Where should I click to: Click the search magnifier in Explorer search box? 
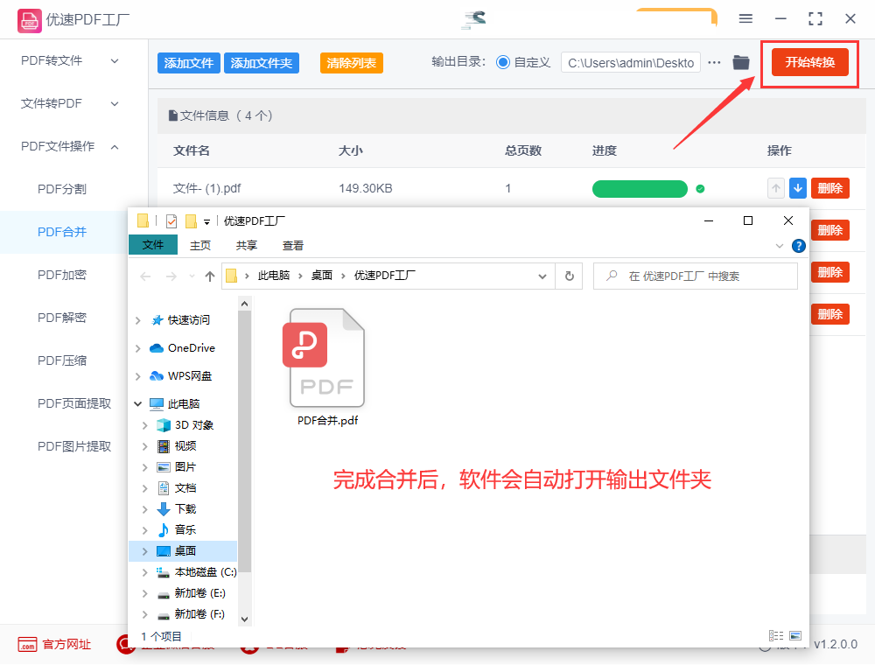pos(612,276)
